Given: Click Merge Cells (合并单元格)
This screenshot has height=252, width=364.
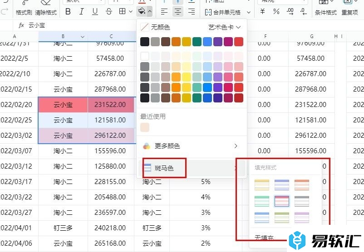Looking at the screenshot, I should coord(223,12).
